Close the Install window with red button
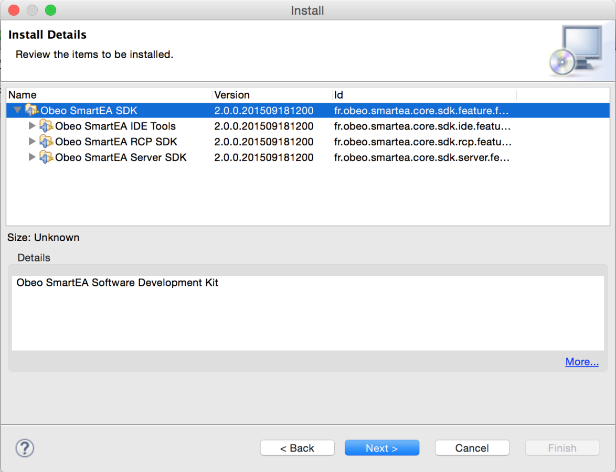Image resolution: width=616 pixels, height=472 pixels. (x=14, y=10)
